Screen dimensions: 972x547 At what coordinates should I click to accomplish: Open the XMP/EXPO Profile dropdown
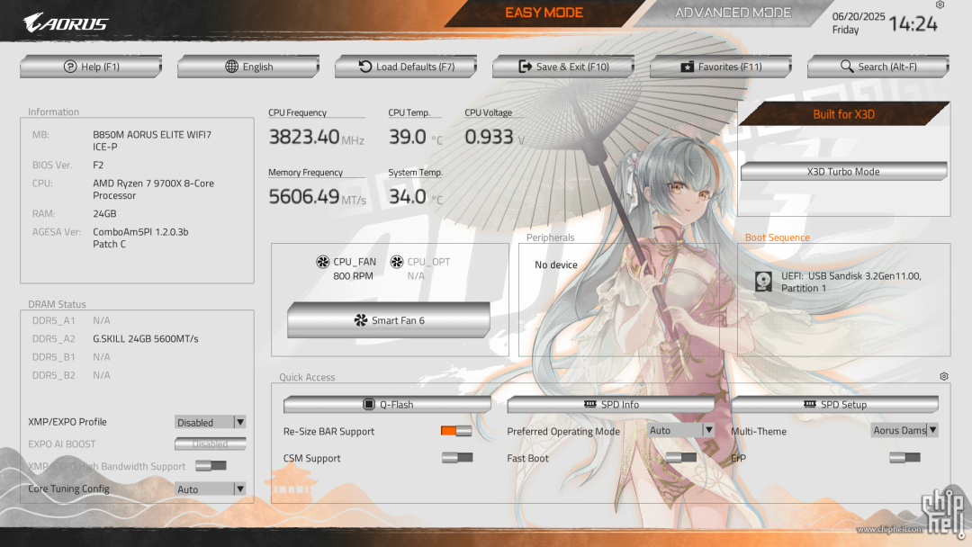[x=210, y=423]
